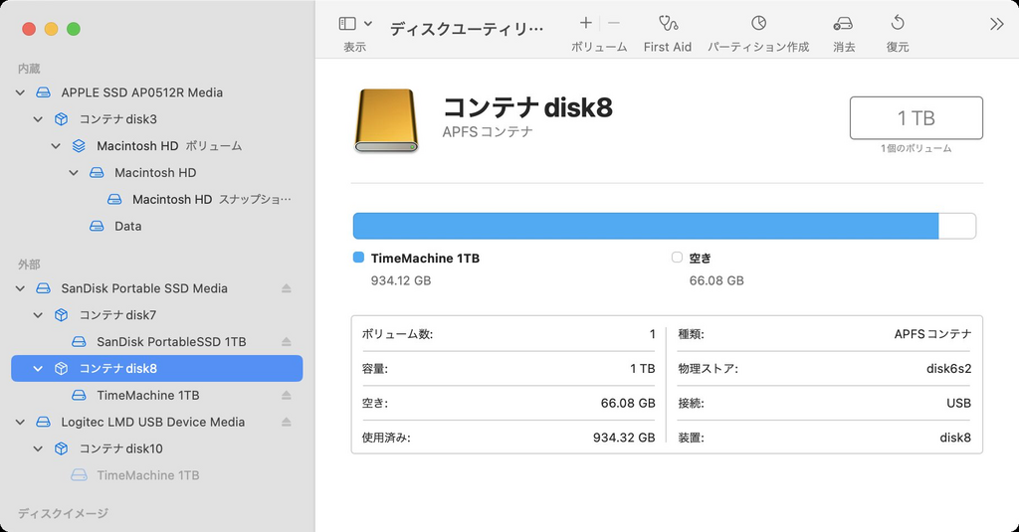Click the 66.08 GB legend value
Viewport: 1019px width, 532px height.
(716, 280)
